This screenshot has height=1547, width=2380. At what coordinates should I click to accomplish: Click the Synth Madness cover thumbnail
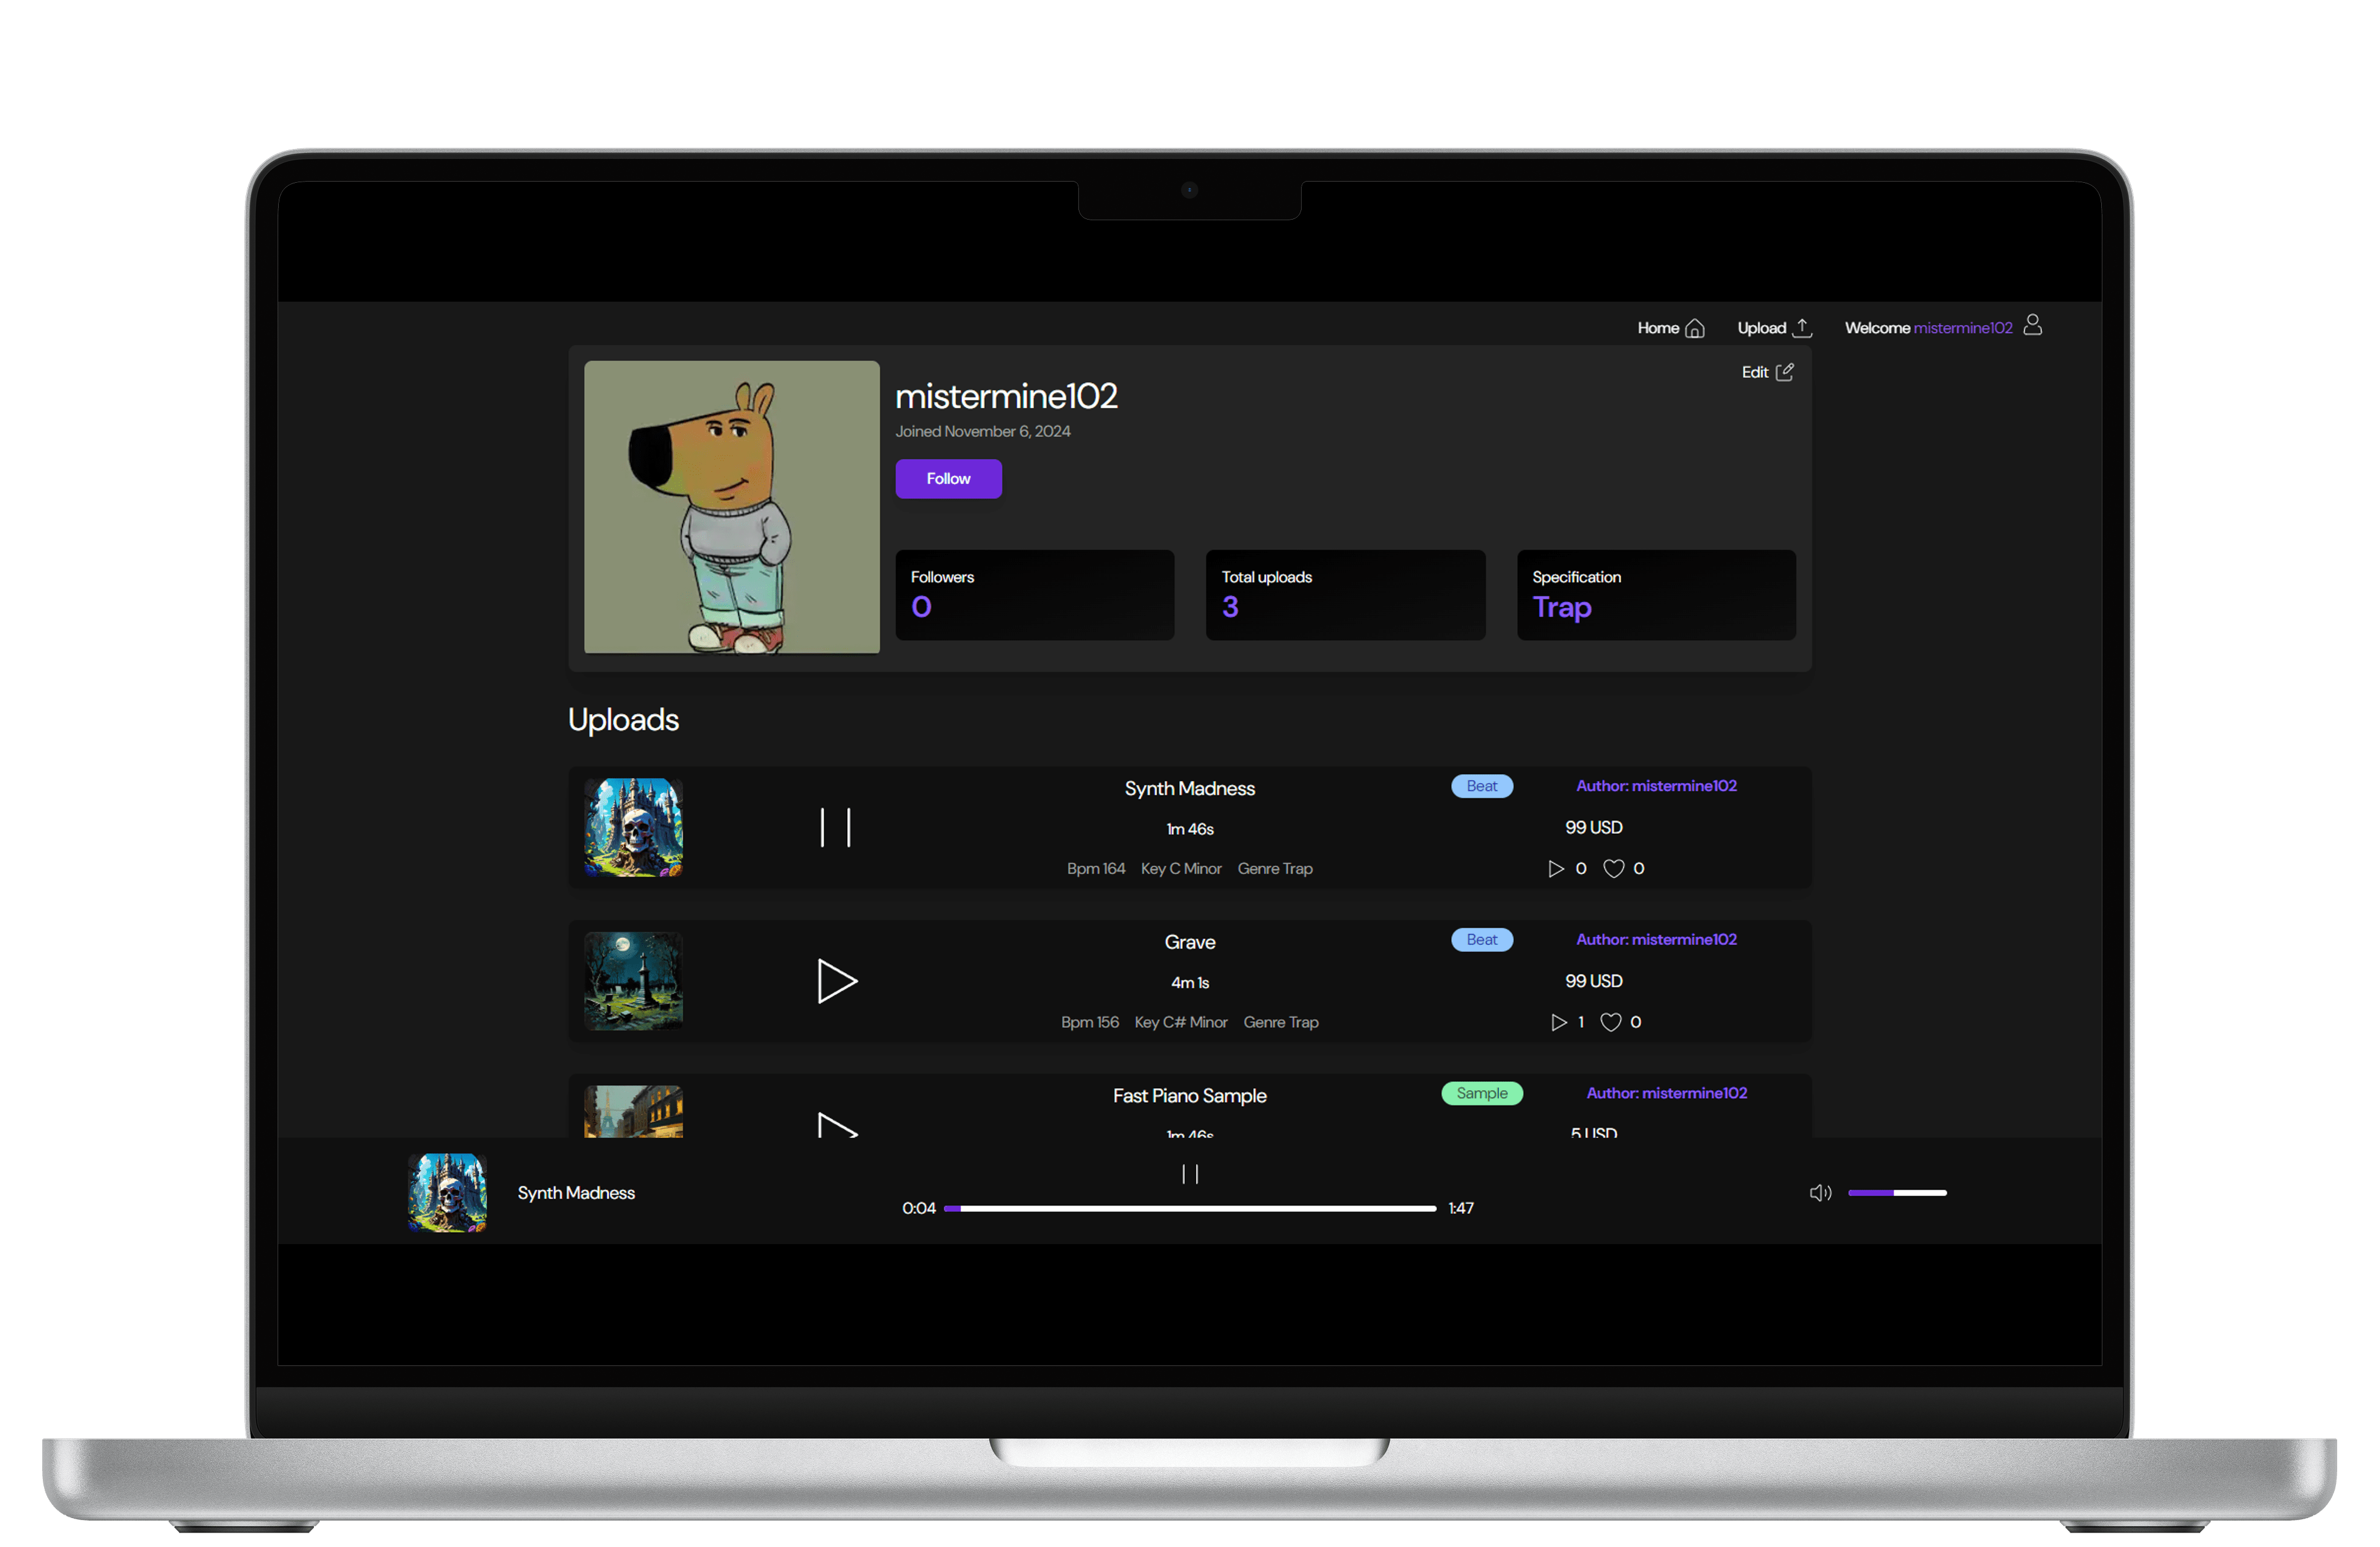[633, 828]
